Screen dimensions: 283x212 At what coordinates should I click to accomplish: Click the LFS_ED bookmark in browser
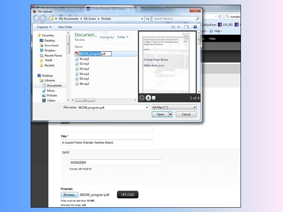[226, 25]
